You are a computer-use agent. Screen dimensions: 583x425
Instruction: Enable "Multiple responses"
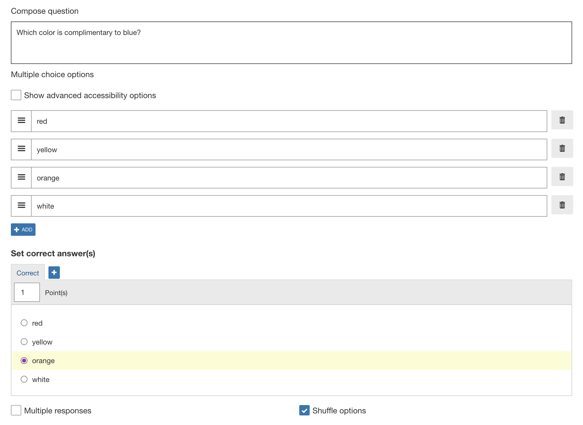coord(16,410)
